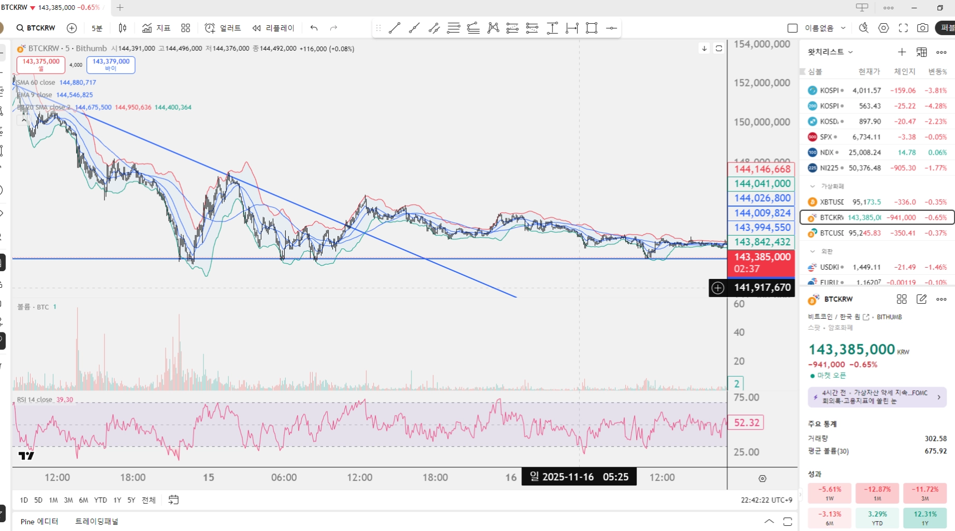This screenshot has height=531, width=955.
Task: Open quick search lightning magnifier
Action: [x=864, y=28]
